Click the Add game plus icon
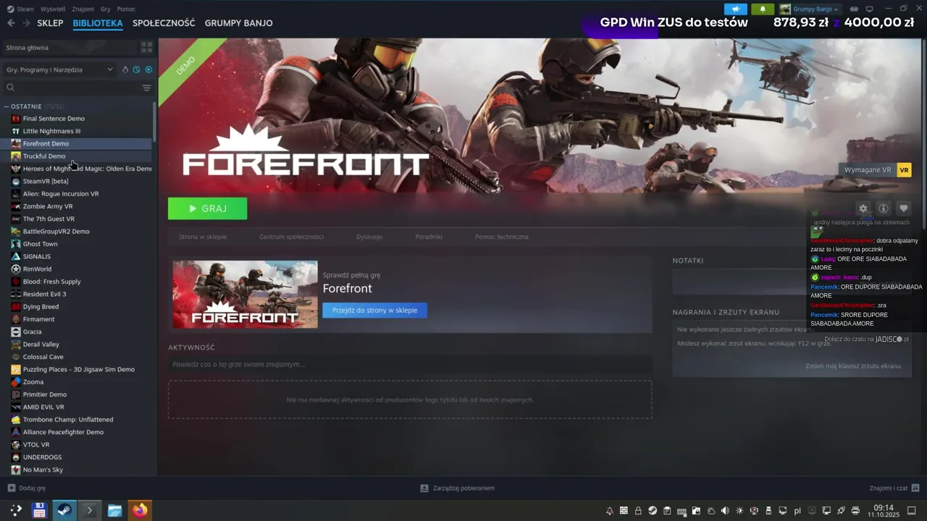Image resolution: width=927 pixels, height=521 pixels. coord(11,488)
